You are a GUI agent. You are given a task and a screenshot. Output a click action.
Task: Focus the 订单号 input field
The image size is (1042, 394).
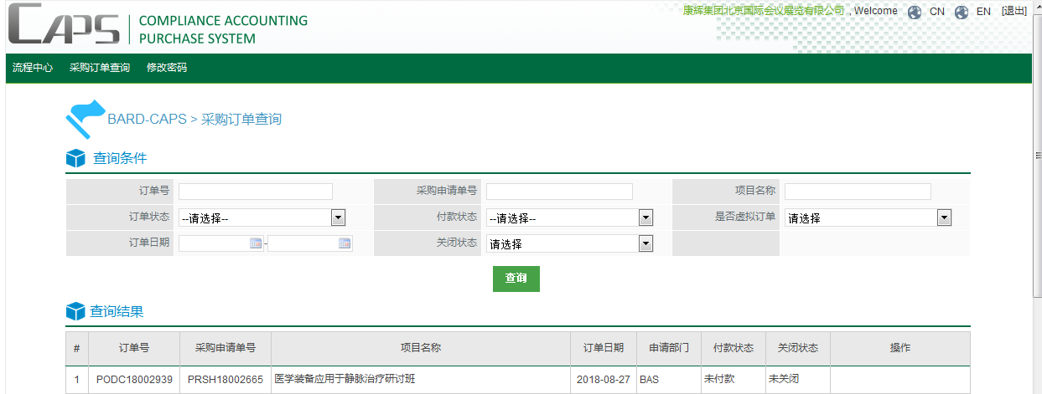tap(256, 192)
